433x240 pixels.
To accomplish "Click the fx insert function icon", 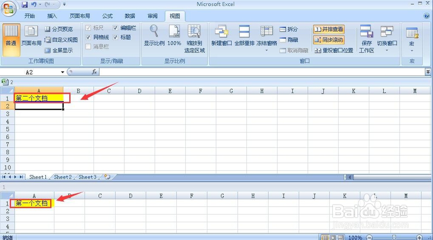I will point(94,72).
